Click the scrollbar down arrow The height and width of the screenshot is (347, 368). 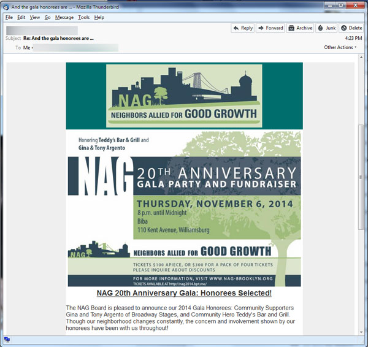pos(361,330)
